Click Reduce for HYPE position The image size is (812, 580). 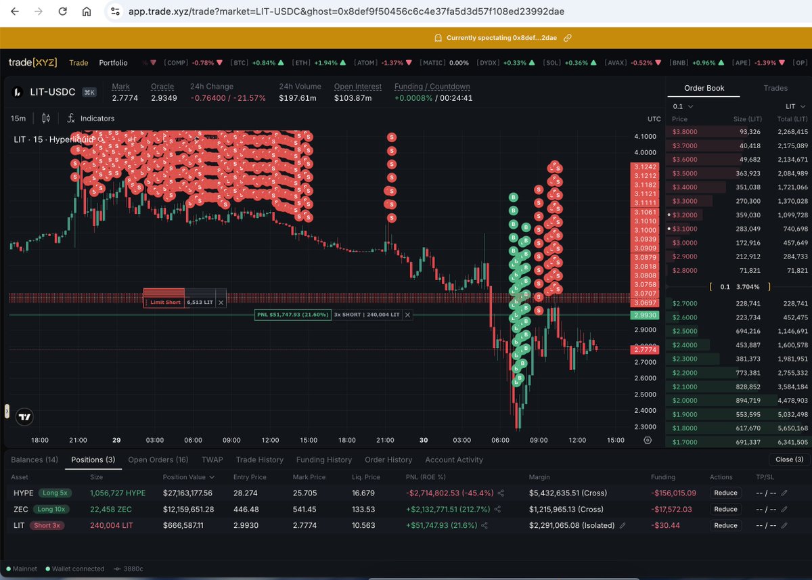click(x=725, y=493)
